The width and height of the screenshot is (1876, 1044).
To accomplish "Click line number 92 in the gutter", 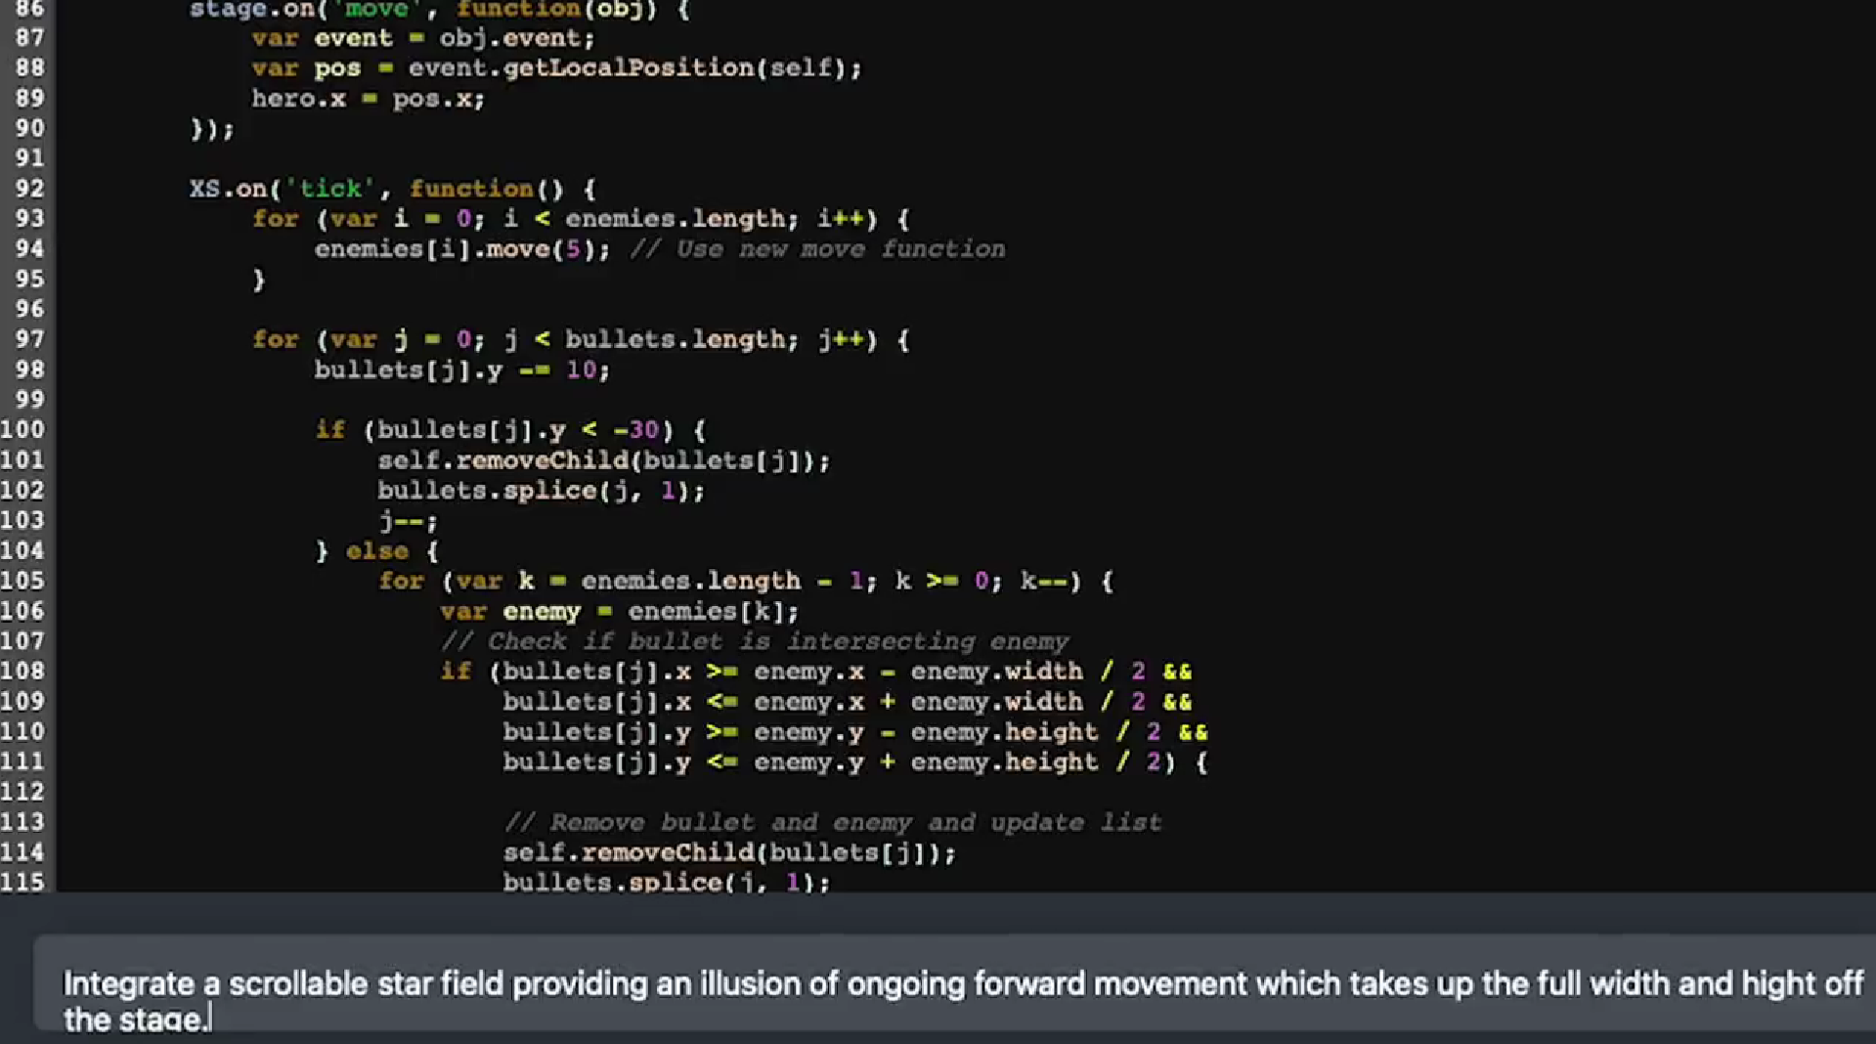I will [x=29, y=189].
